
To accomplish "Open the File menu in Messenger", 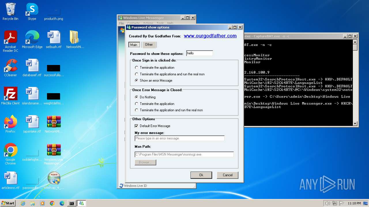I will coord(121,23).
